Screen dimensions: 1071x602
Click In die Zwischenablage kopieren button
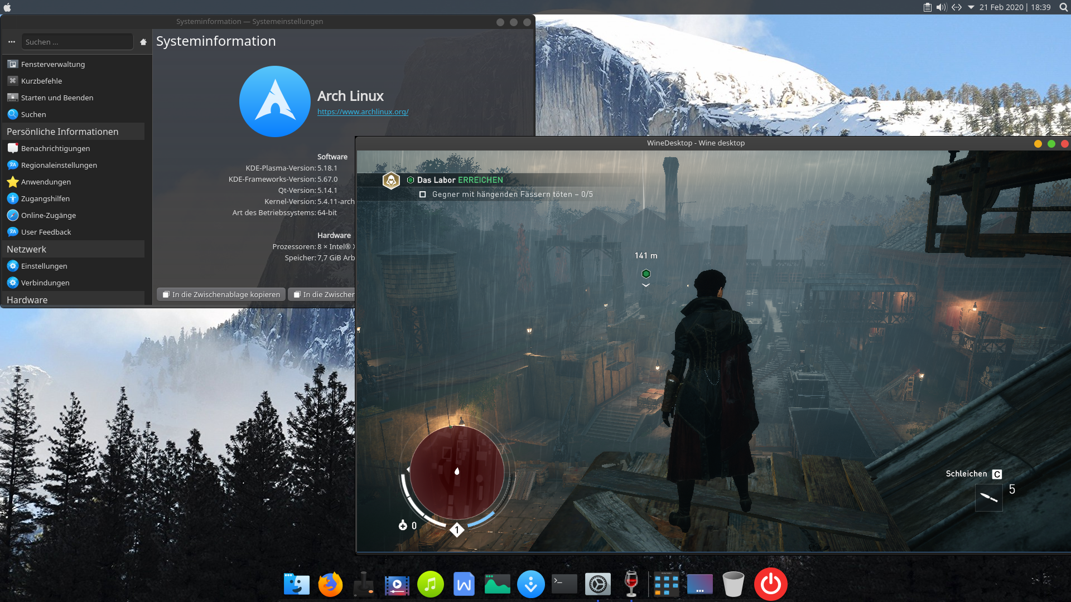point(221,294)
